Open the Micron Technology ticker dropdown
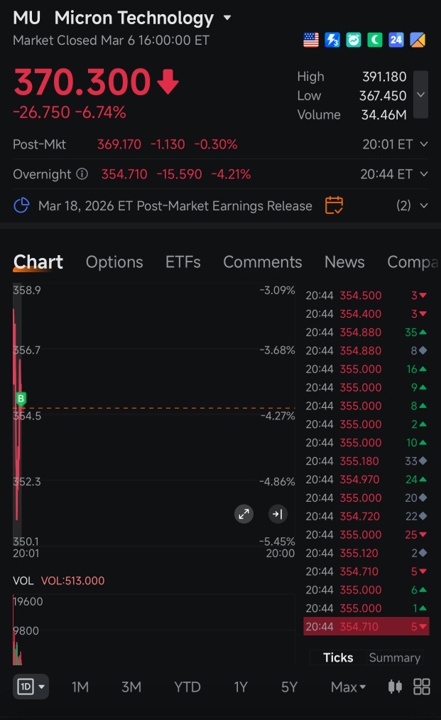 click(227, 18)
